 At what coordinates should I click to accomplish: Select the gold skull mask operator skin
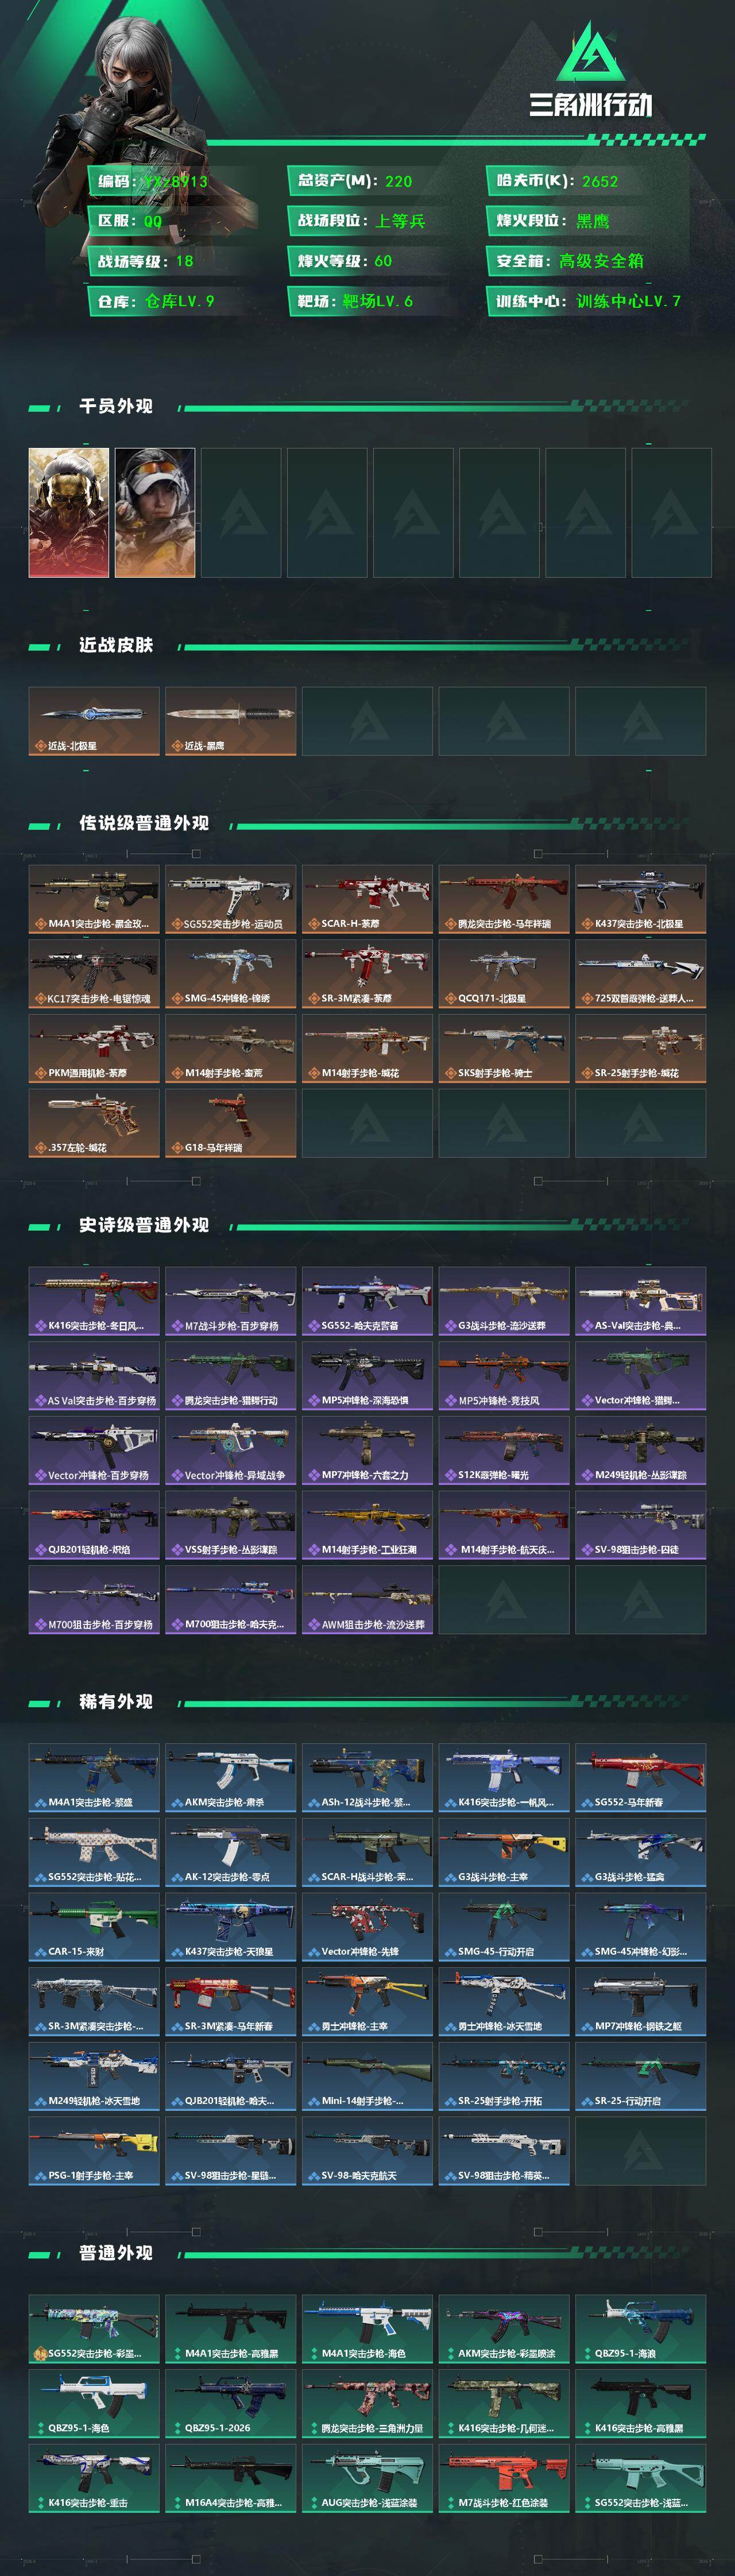coord(68,512)
